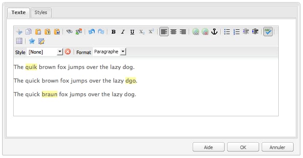
Task: Toggle bold formatting
Action: point(114,32)
